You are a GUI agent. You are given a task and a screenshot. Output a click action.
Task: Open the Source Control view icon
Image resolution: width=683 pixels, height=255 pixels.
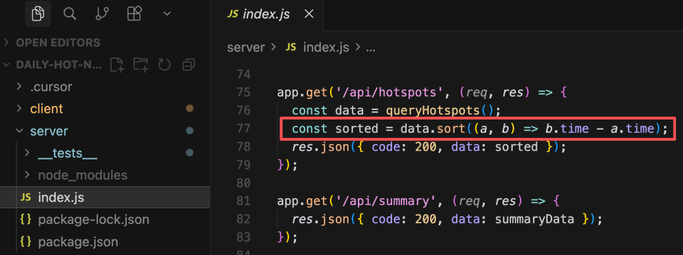click(101, 14)
